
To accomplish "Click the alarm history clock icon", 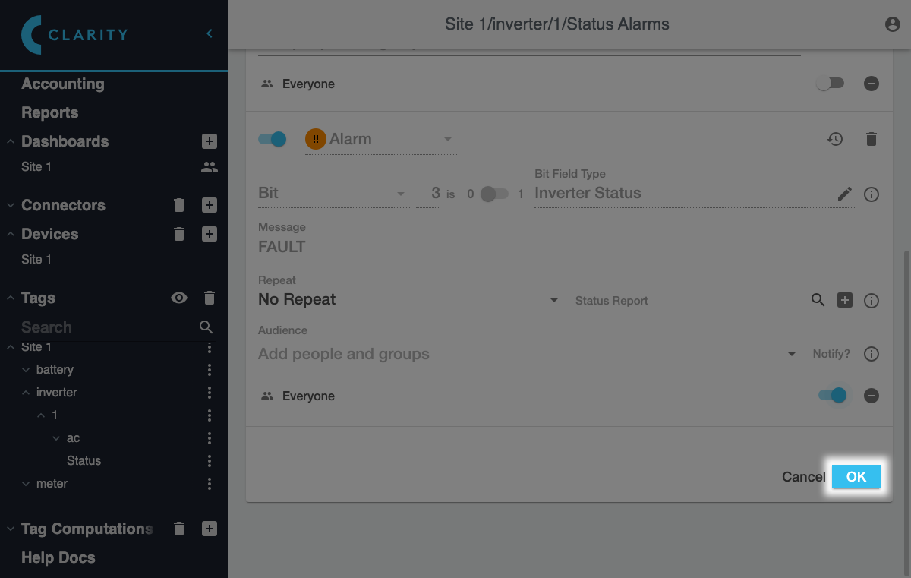I will (x=835, y=139).
